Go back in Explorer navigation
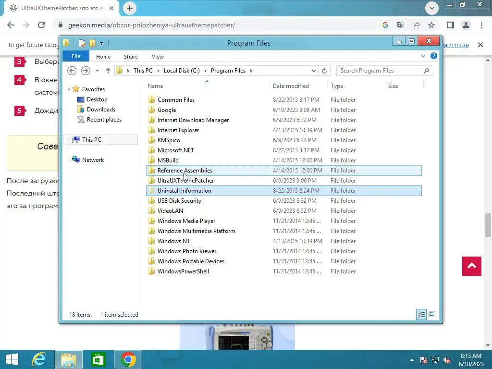The width and height of the screenshot is (492, 369). tap(72, 71)
